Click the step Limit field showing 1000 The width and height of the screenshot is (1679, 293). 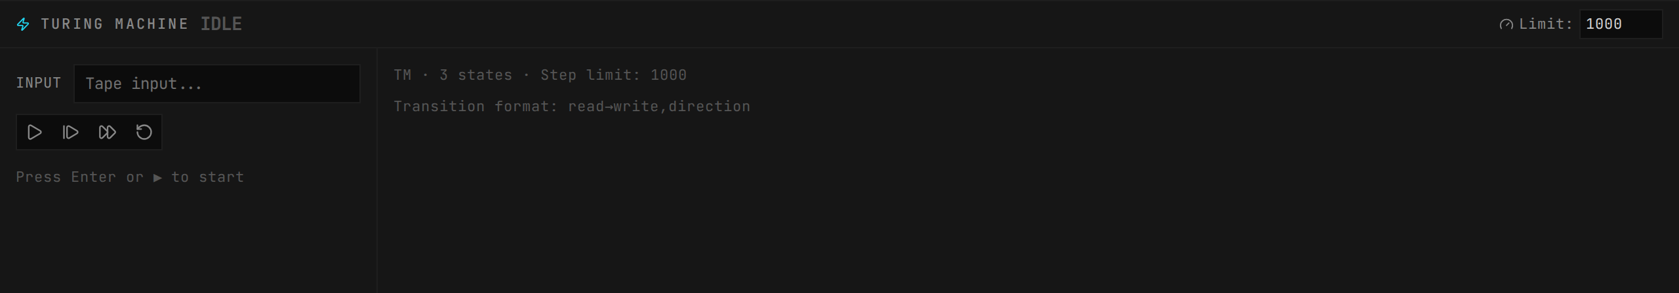pos(1620,24)
